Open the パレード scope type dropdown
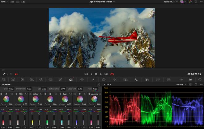 click(181, 84)
